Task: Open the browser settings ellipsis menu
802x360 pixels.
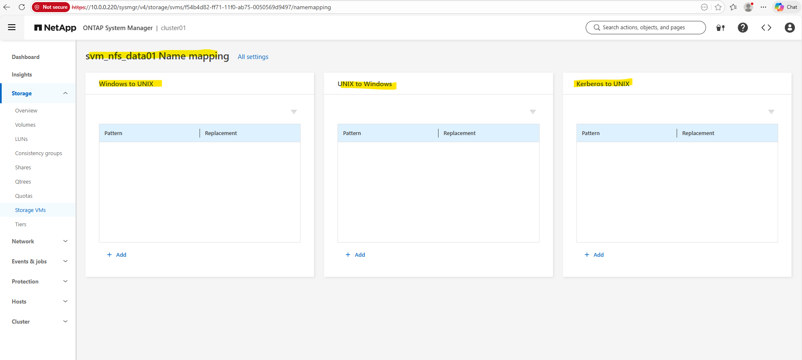Action: (x=763, y=7)
